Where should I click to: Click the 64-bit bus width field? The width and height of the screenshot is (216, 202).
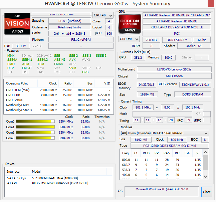[x=202, y=40]
